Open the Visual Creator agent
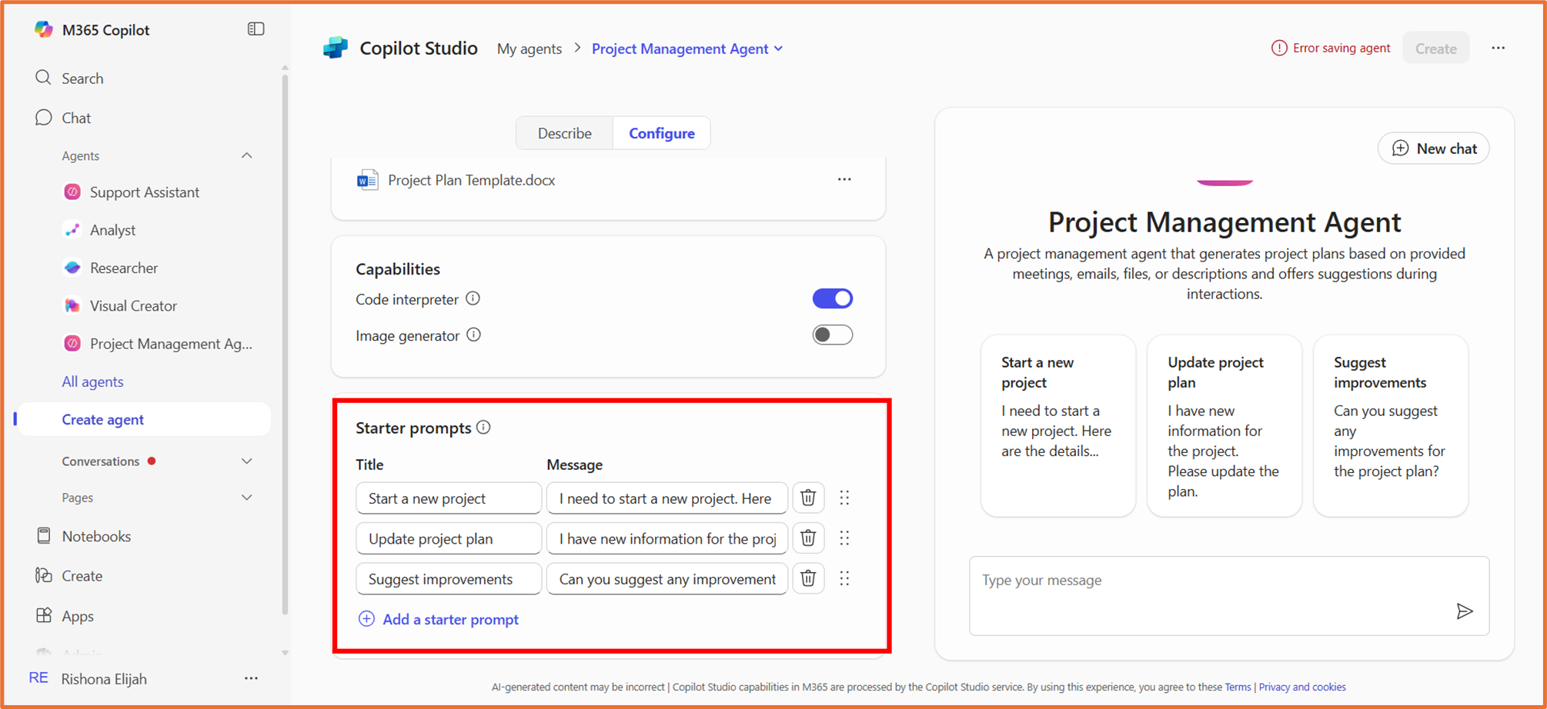 (72, 305)
